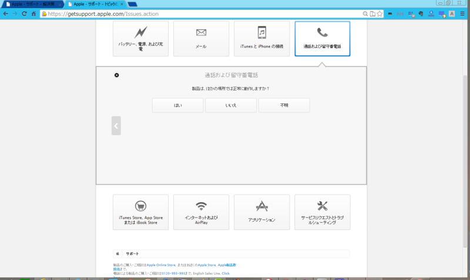Select the second Apple support topics tab

95,4
